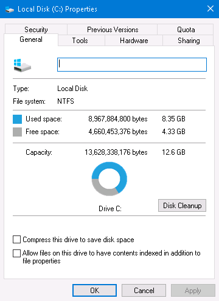Click the drive icon in the title bar
Image resolution: width=219 pixels, height=301 pixels.
[x=10, y=9]
